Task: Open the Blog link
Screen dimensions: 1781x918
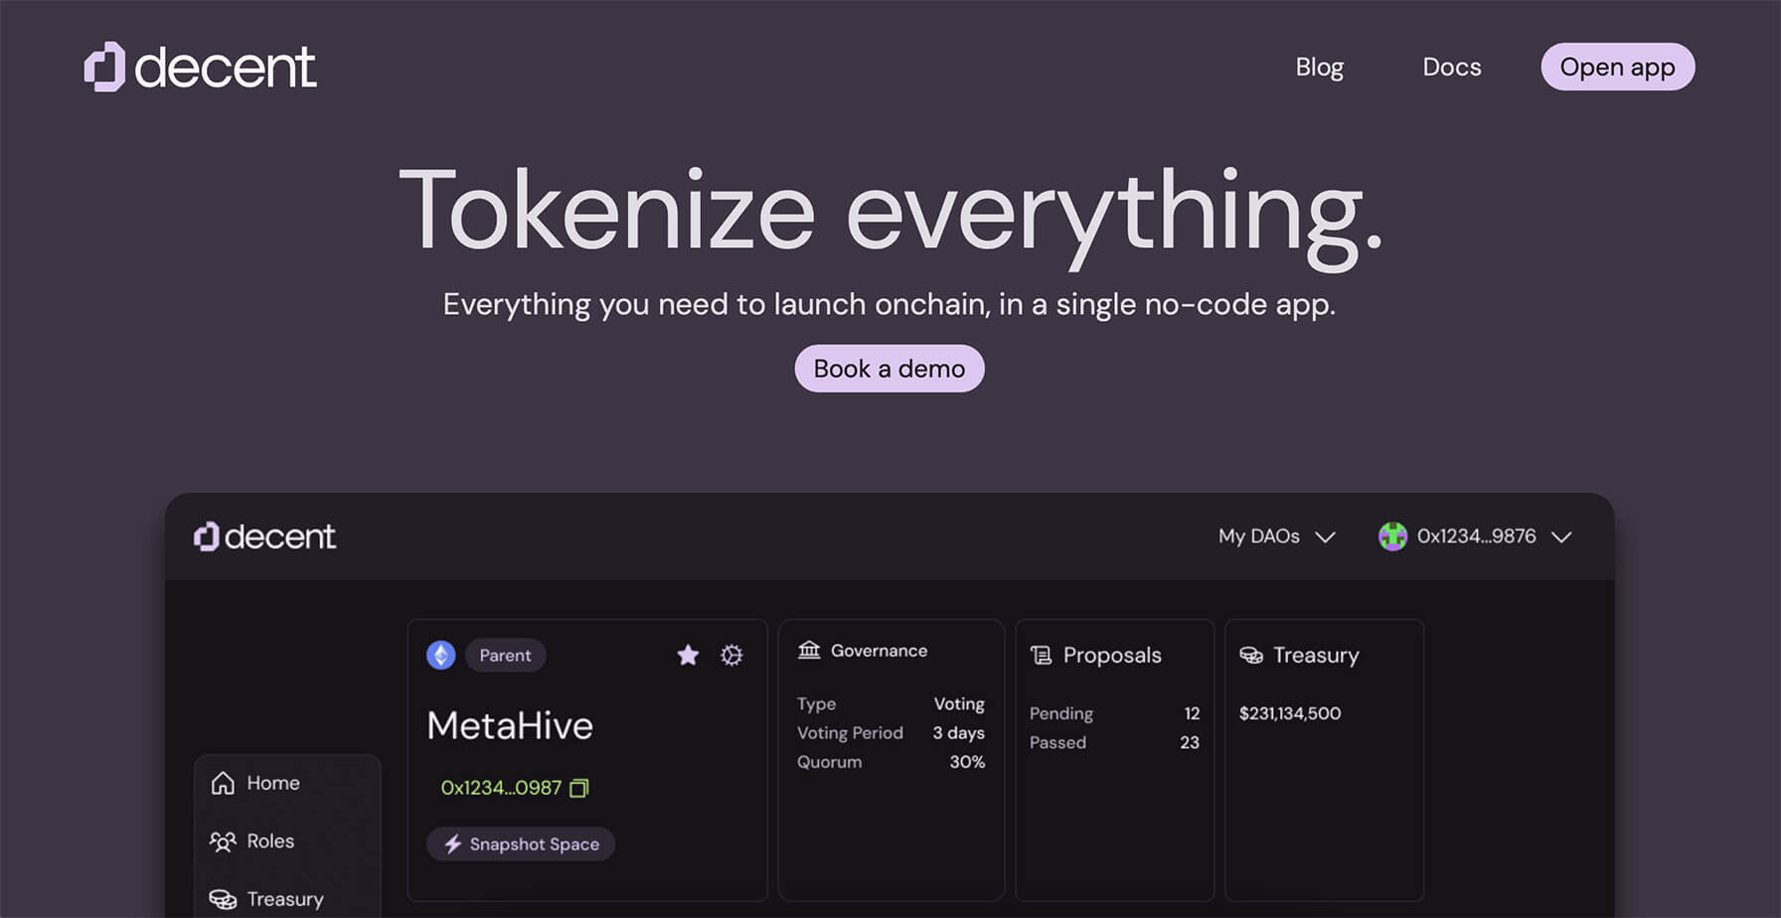Action: (1319, 68)
